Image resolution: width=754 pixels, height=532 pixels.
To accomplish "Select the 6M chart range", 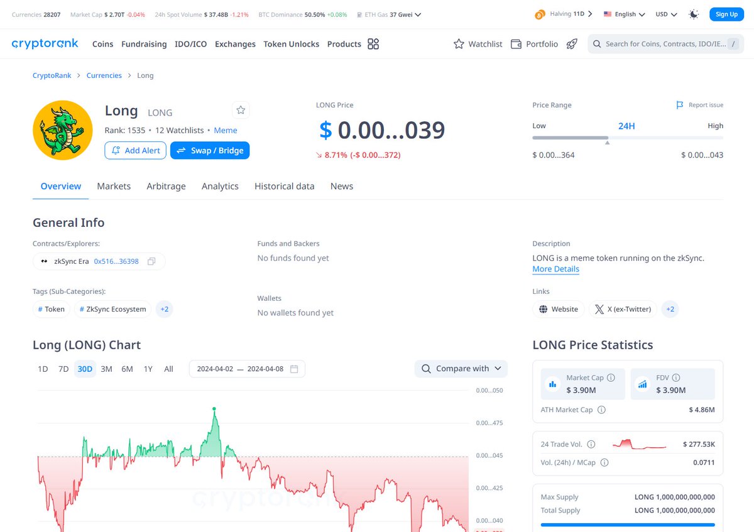I will point(127,369).
